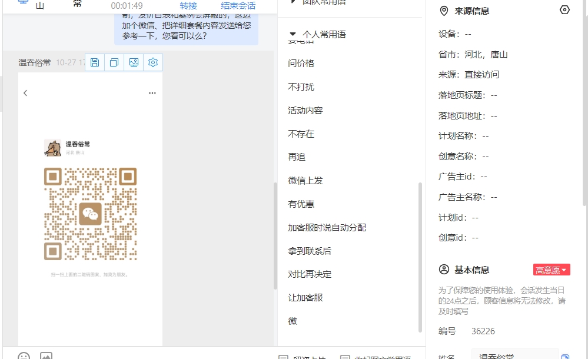Click the quick phrases list scrollbar

[420, 257]
